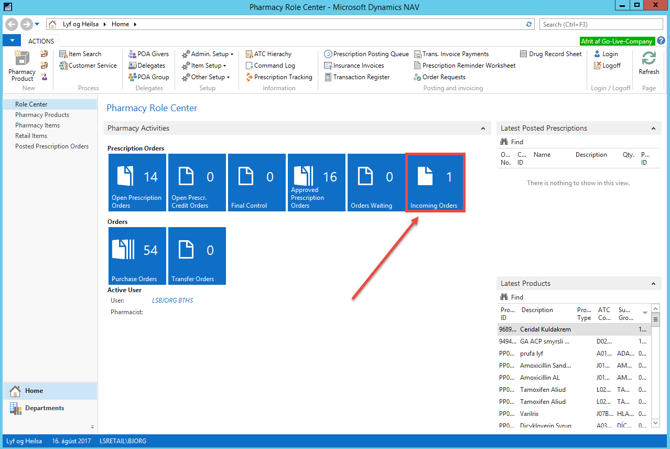The width and height of the screenshot is (670, 449).
Task: Open the Incoming Orders tile
Action: coord(435,183)
